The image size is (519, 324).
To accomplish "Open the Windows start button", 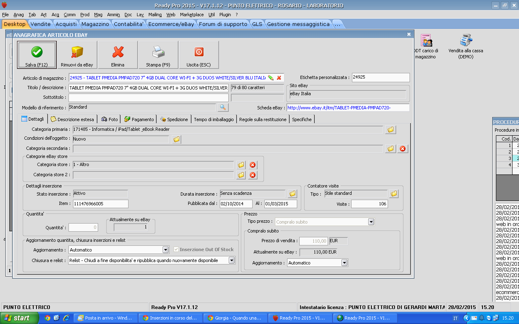I will 19,318.
